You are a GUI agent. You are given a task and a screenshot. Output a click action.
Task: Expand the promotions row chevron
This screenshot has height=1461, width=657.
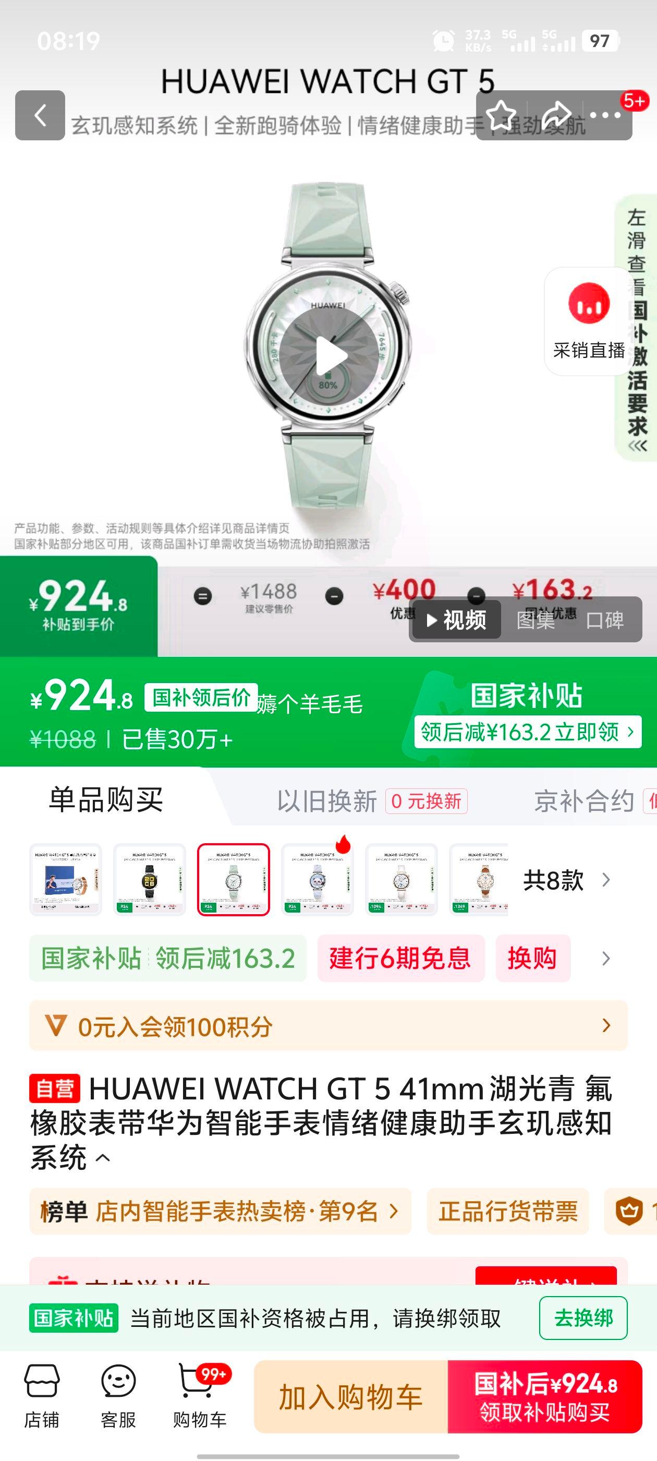[606, 959]
